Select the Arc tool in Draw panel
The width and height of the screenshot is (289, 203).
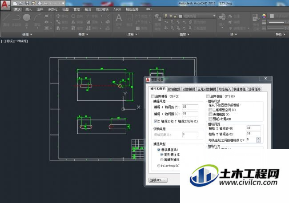pyautogui.click(x=37, y=20)
